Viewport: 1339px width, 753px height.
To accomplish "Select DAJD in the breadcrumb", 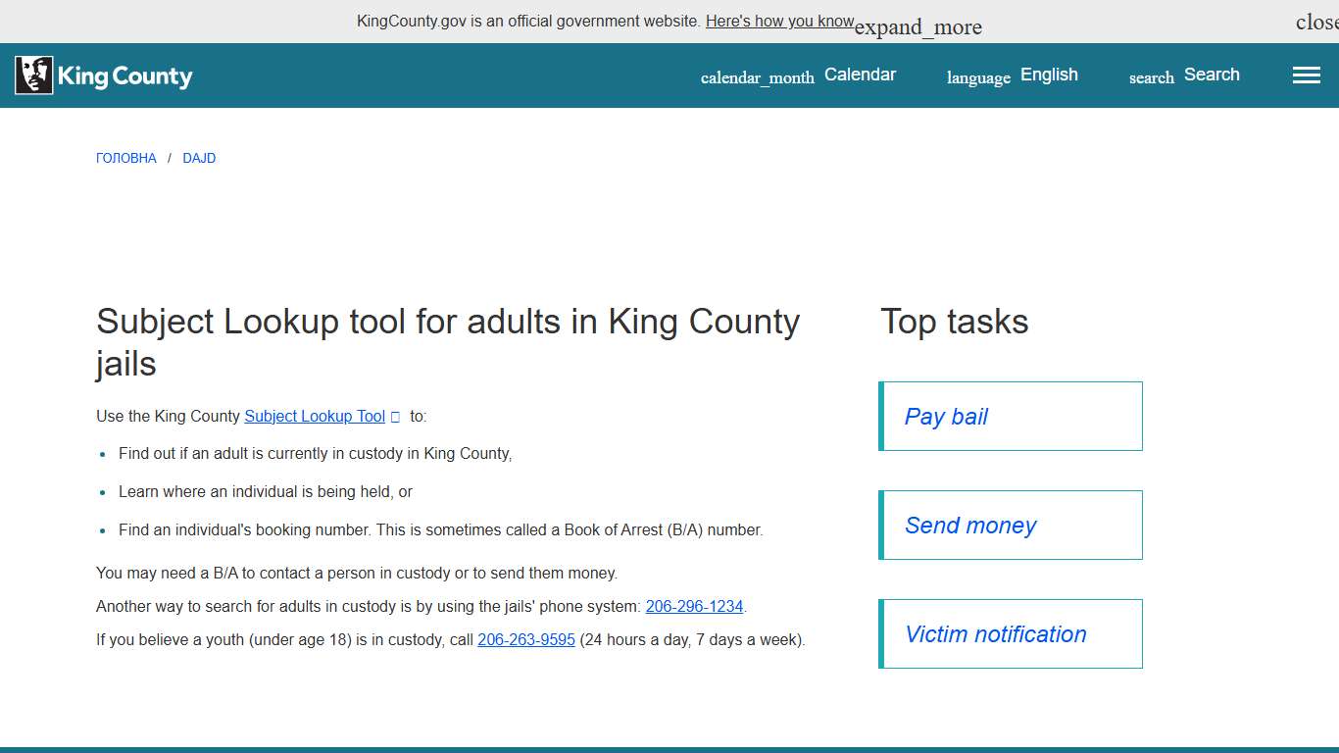I will (x=199, y=158).
